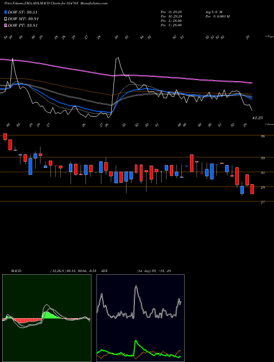Click the 'ADX' panel heading
Viewport: 274px width, 362px height.
(x=104, y=270)
